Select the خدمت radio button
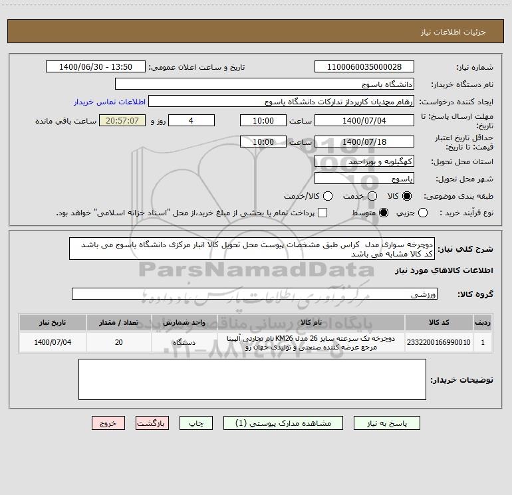The width and height of the screenshot is (512, 495). click(372, 196)
